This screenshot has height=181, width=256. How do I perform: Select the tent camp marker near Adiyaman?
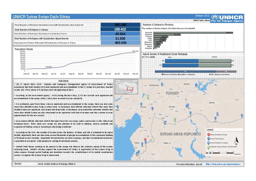(x=196, y=85)
